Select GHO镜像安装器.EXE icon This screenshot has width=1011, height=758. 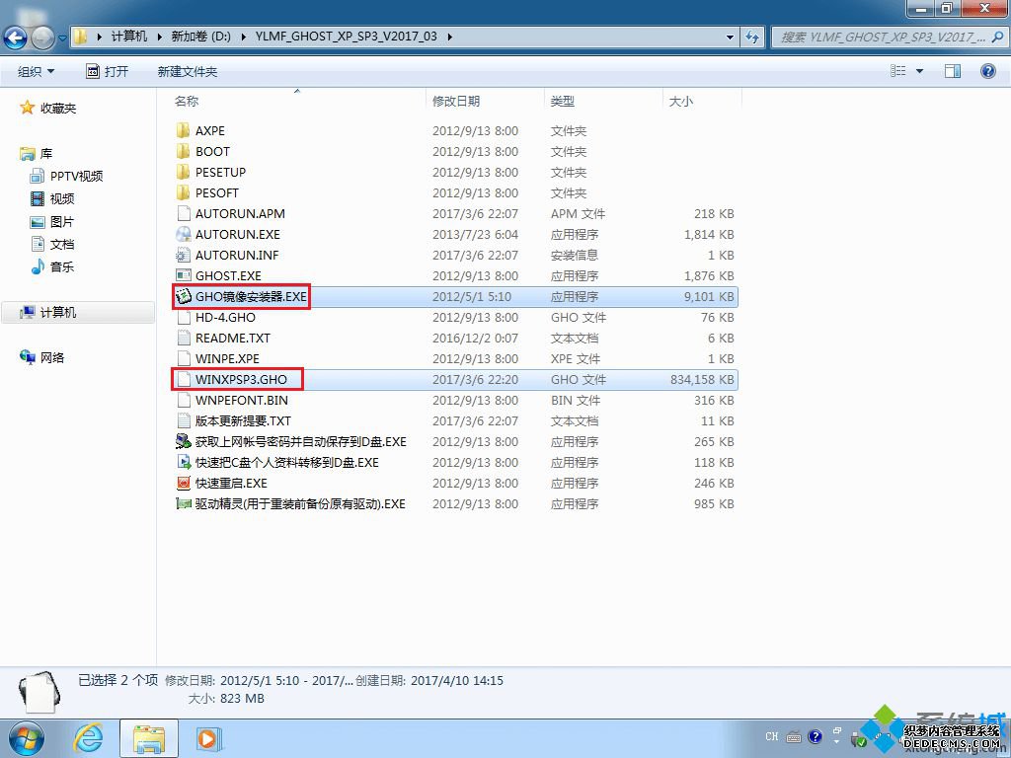coord(184,296)
